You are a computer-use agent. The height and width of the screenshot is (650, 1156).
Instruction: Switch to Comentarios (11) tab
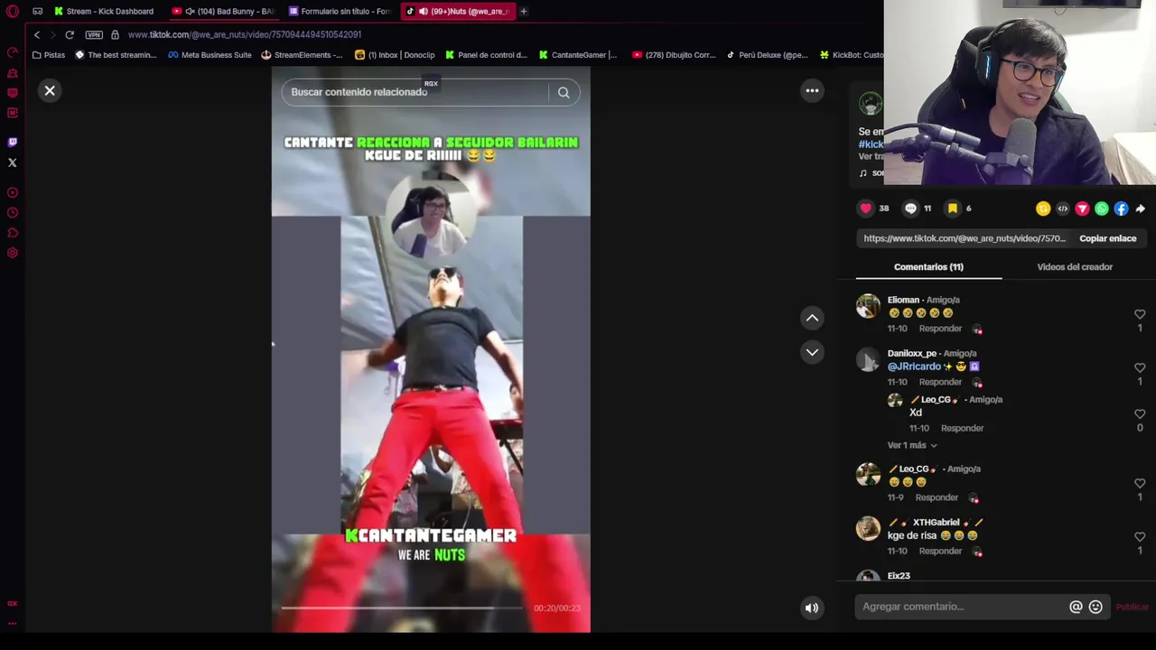coord(928,267)
